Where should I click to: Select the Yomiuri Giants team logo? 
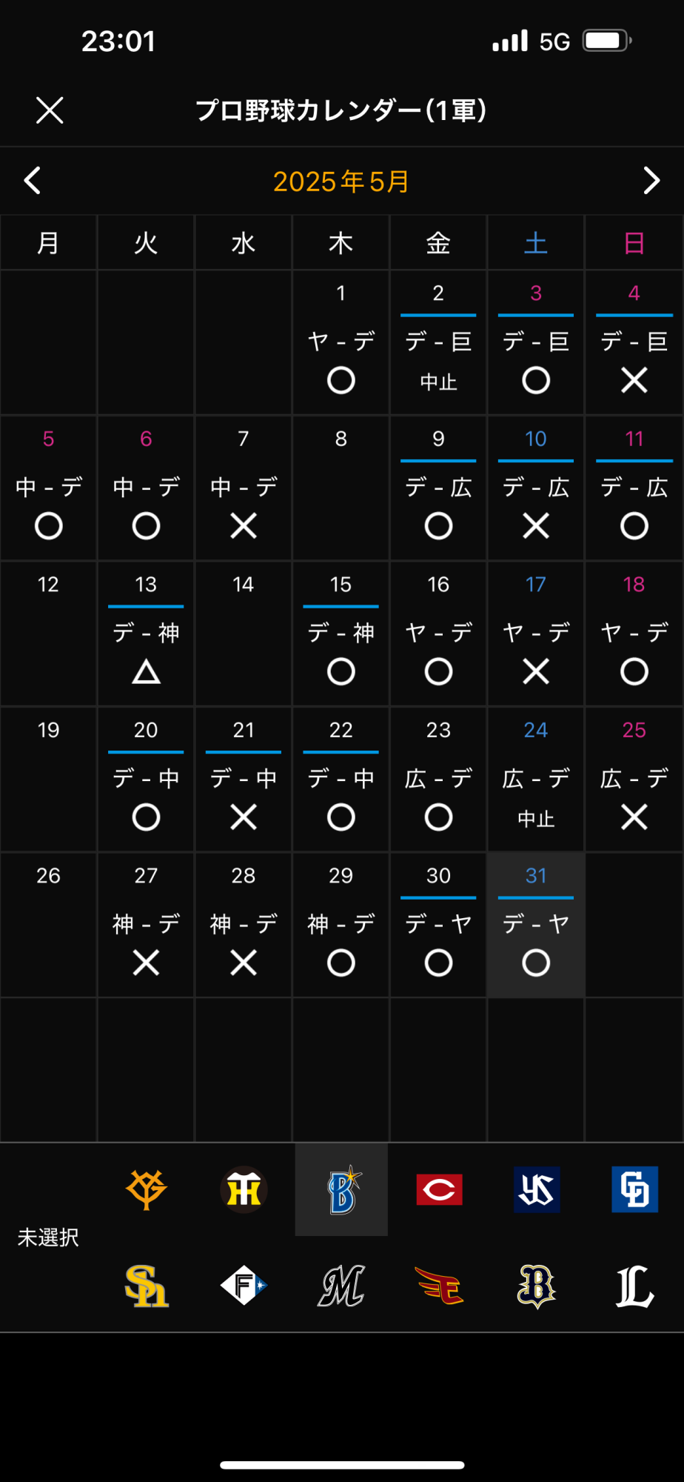tap(146, 1189)
